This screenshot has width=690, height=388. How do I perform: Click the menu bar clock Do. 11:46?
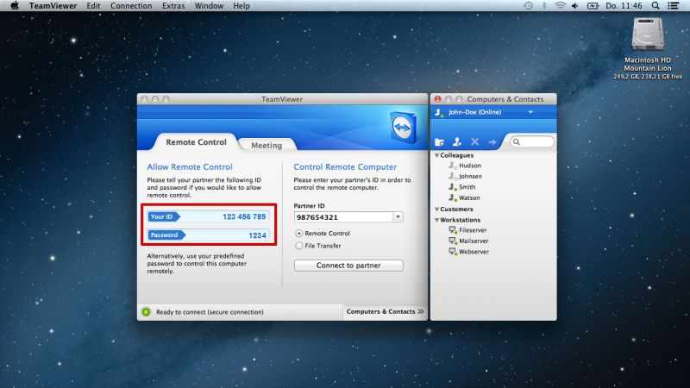point(624,6)
